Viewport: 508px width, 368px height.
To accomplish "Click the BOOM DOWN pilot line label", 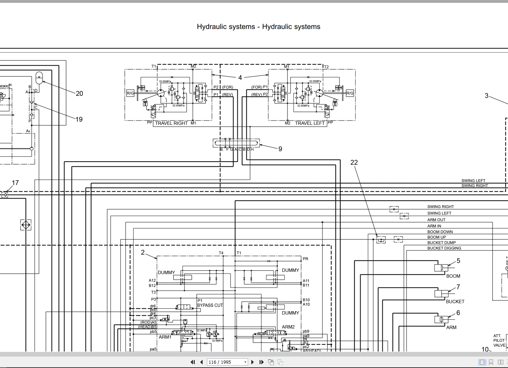I will click(440, 232).
